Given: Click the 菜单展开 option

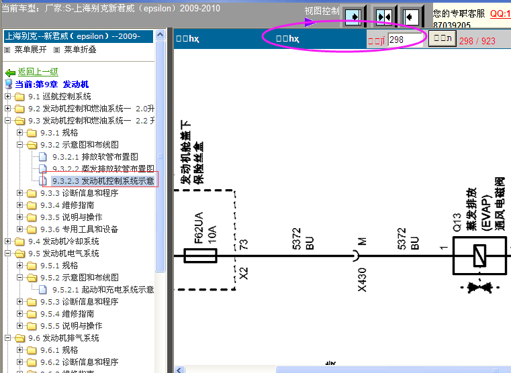Looking at the screenshot, I should (30, 50).
